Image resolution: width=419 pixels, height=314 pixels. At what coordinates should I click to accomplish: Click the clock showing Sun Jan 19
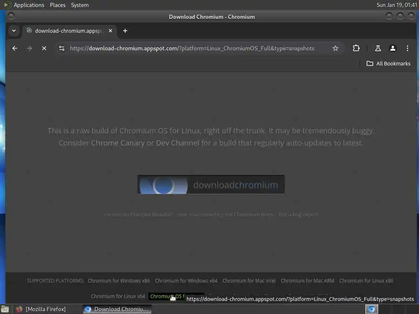(x=396, y=5)
